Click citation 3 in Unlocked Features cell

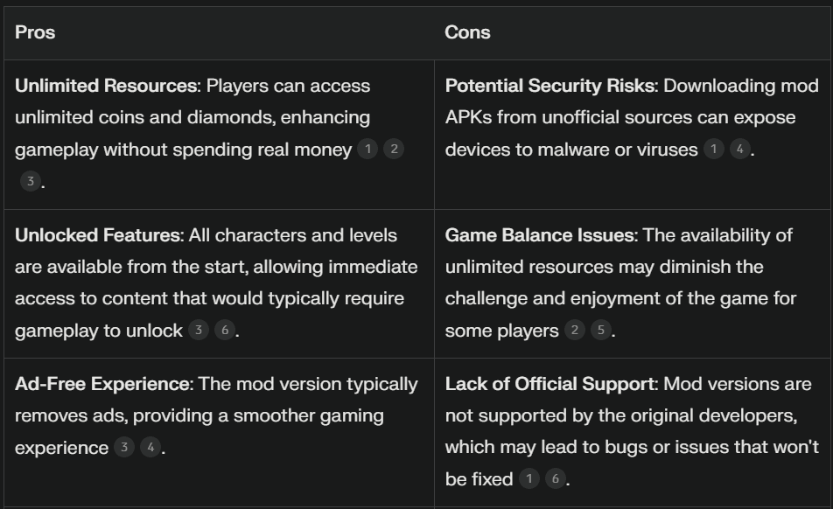[199, 330]
